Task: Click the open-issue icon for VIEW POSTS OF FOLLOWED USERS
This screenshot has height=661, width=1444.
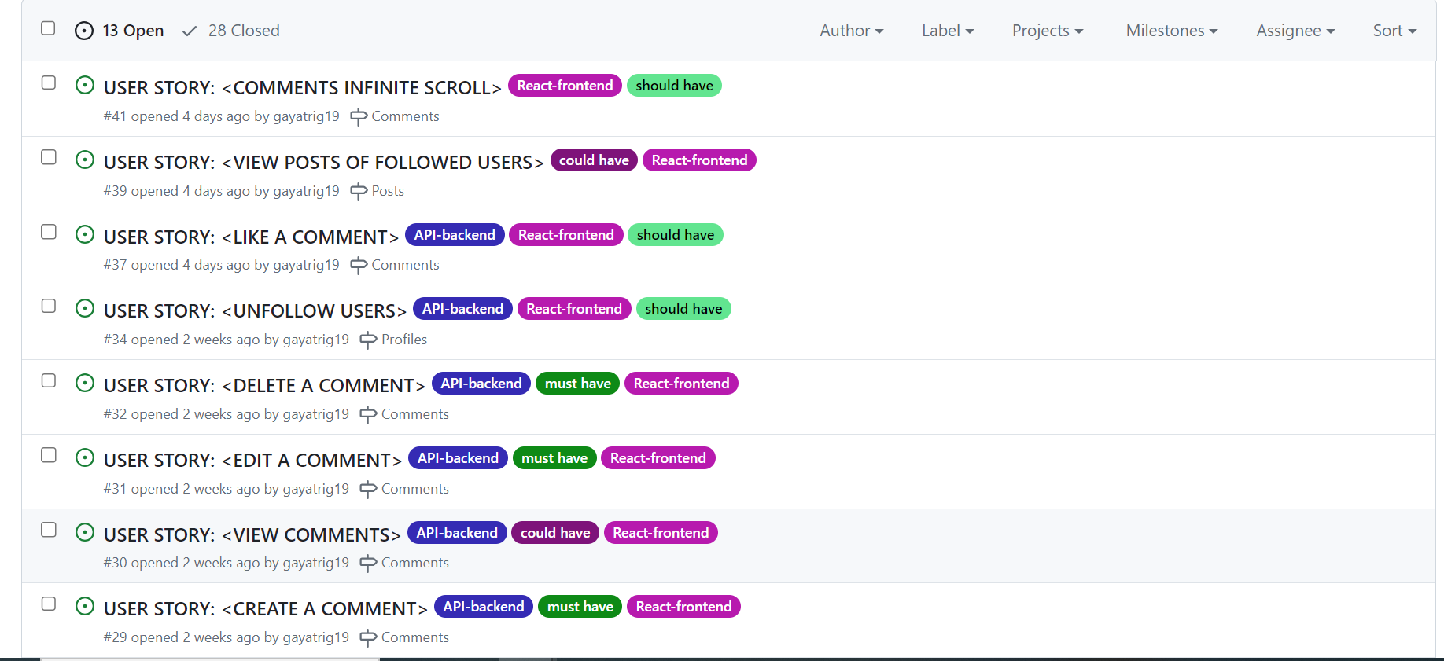Action: pos(85,160)
